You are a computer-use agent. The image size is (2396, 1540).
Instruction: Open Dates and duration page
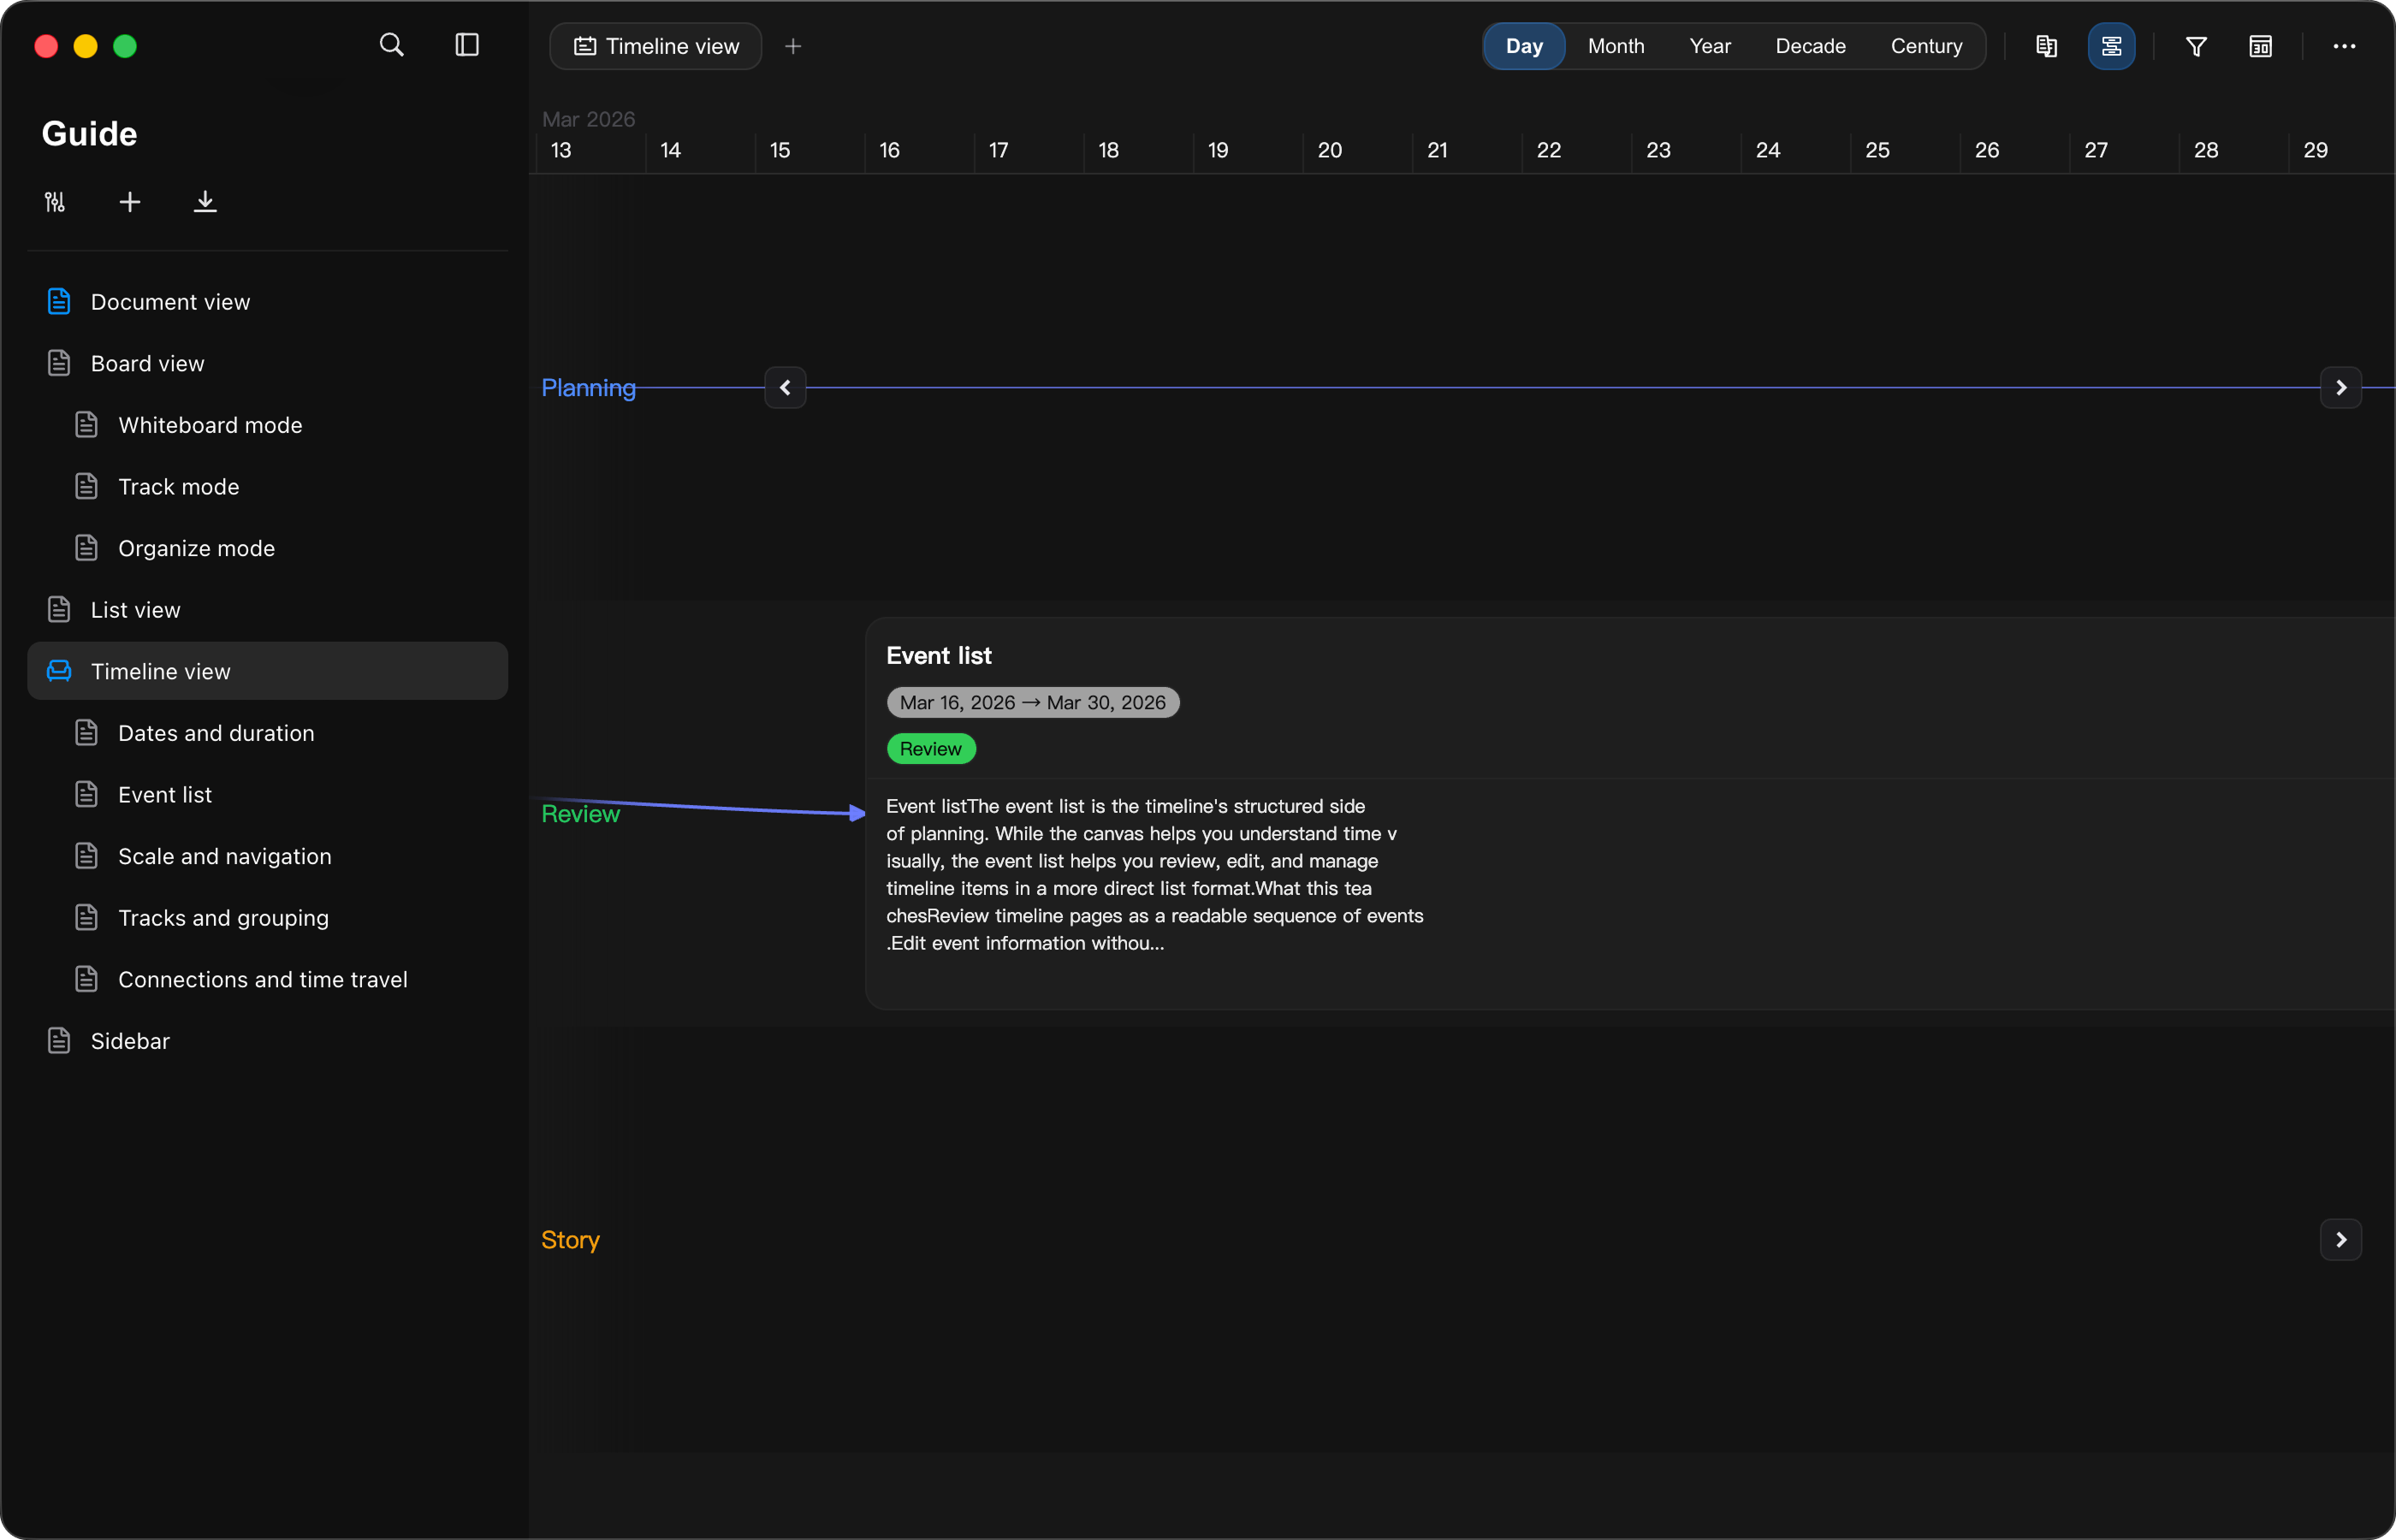pyautogui.click(x=268, y=733)
